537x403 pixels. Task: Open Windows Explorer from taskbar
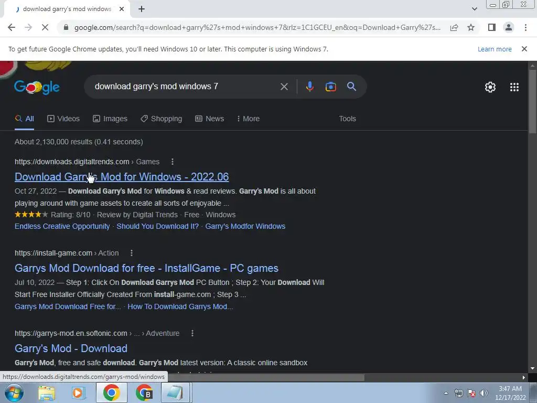(47, 393)
